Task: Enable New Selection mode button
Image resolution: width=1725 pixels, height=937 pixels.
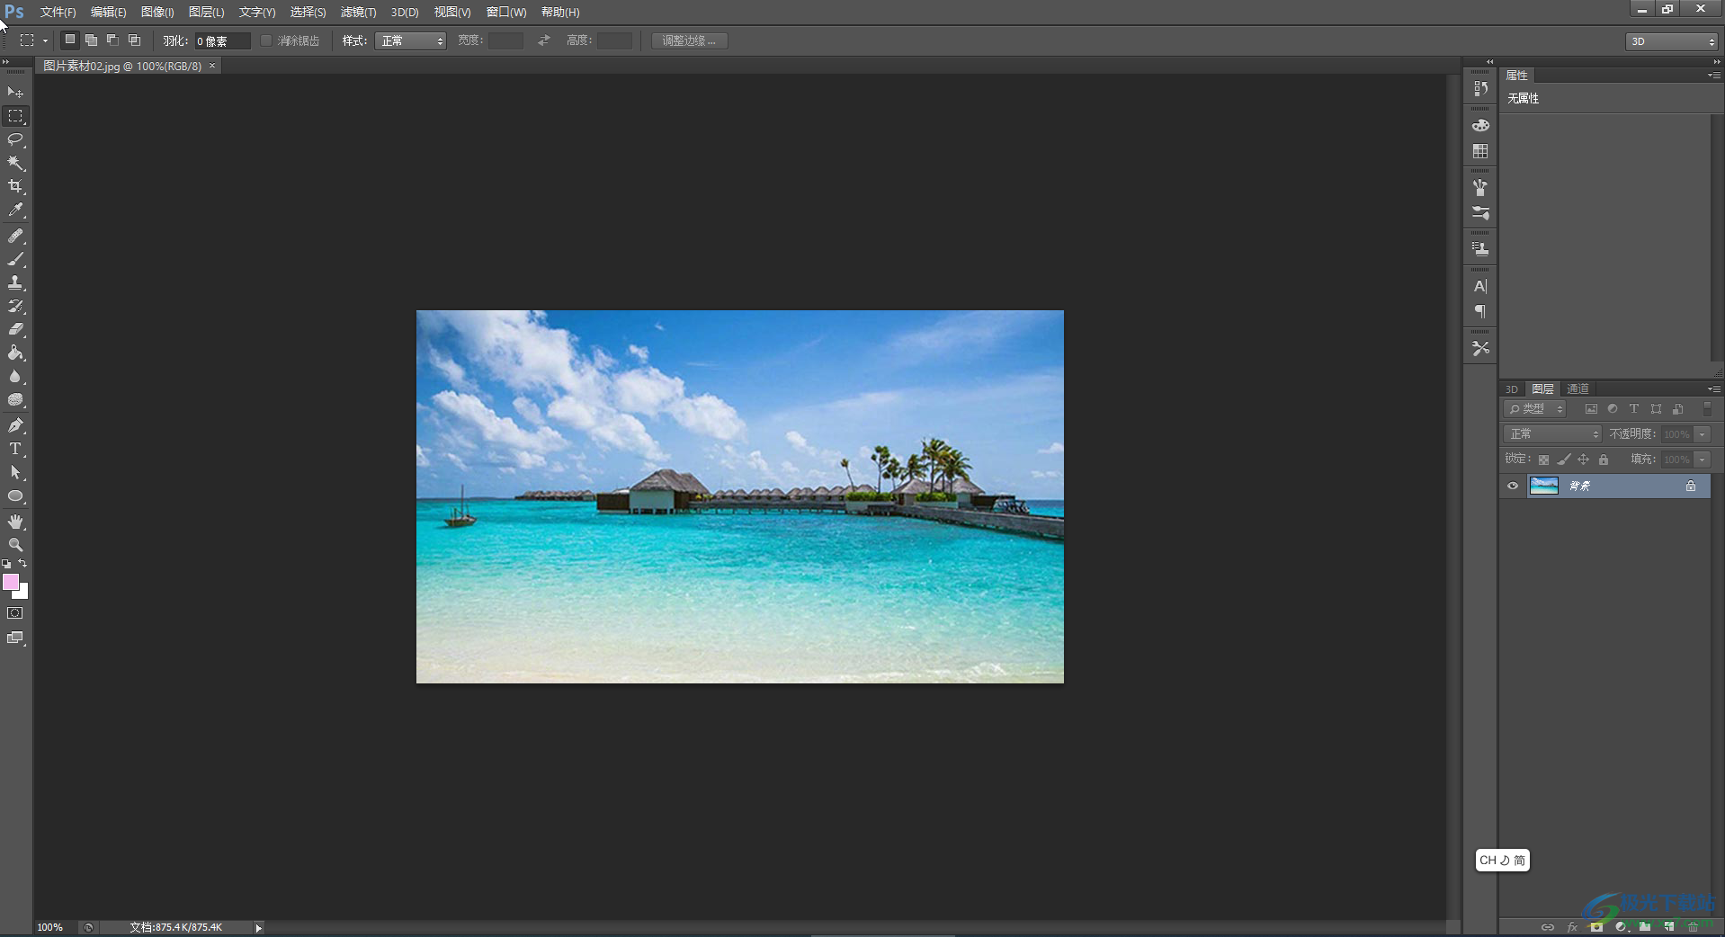Action: tap(69, 40)
